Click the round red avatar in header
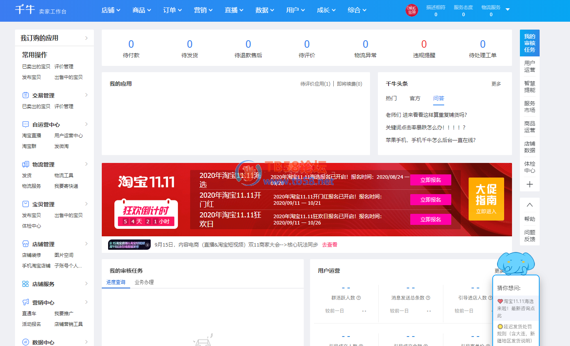The width and height of the screenshot is (570, 346). click(412, 10)
